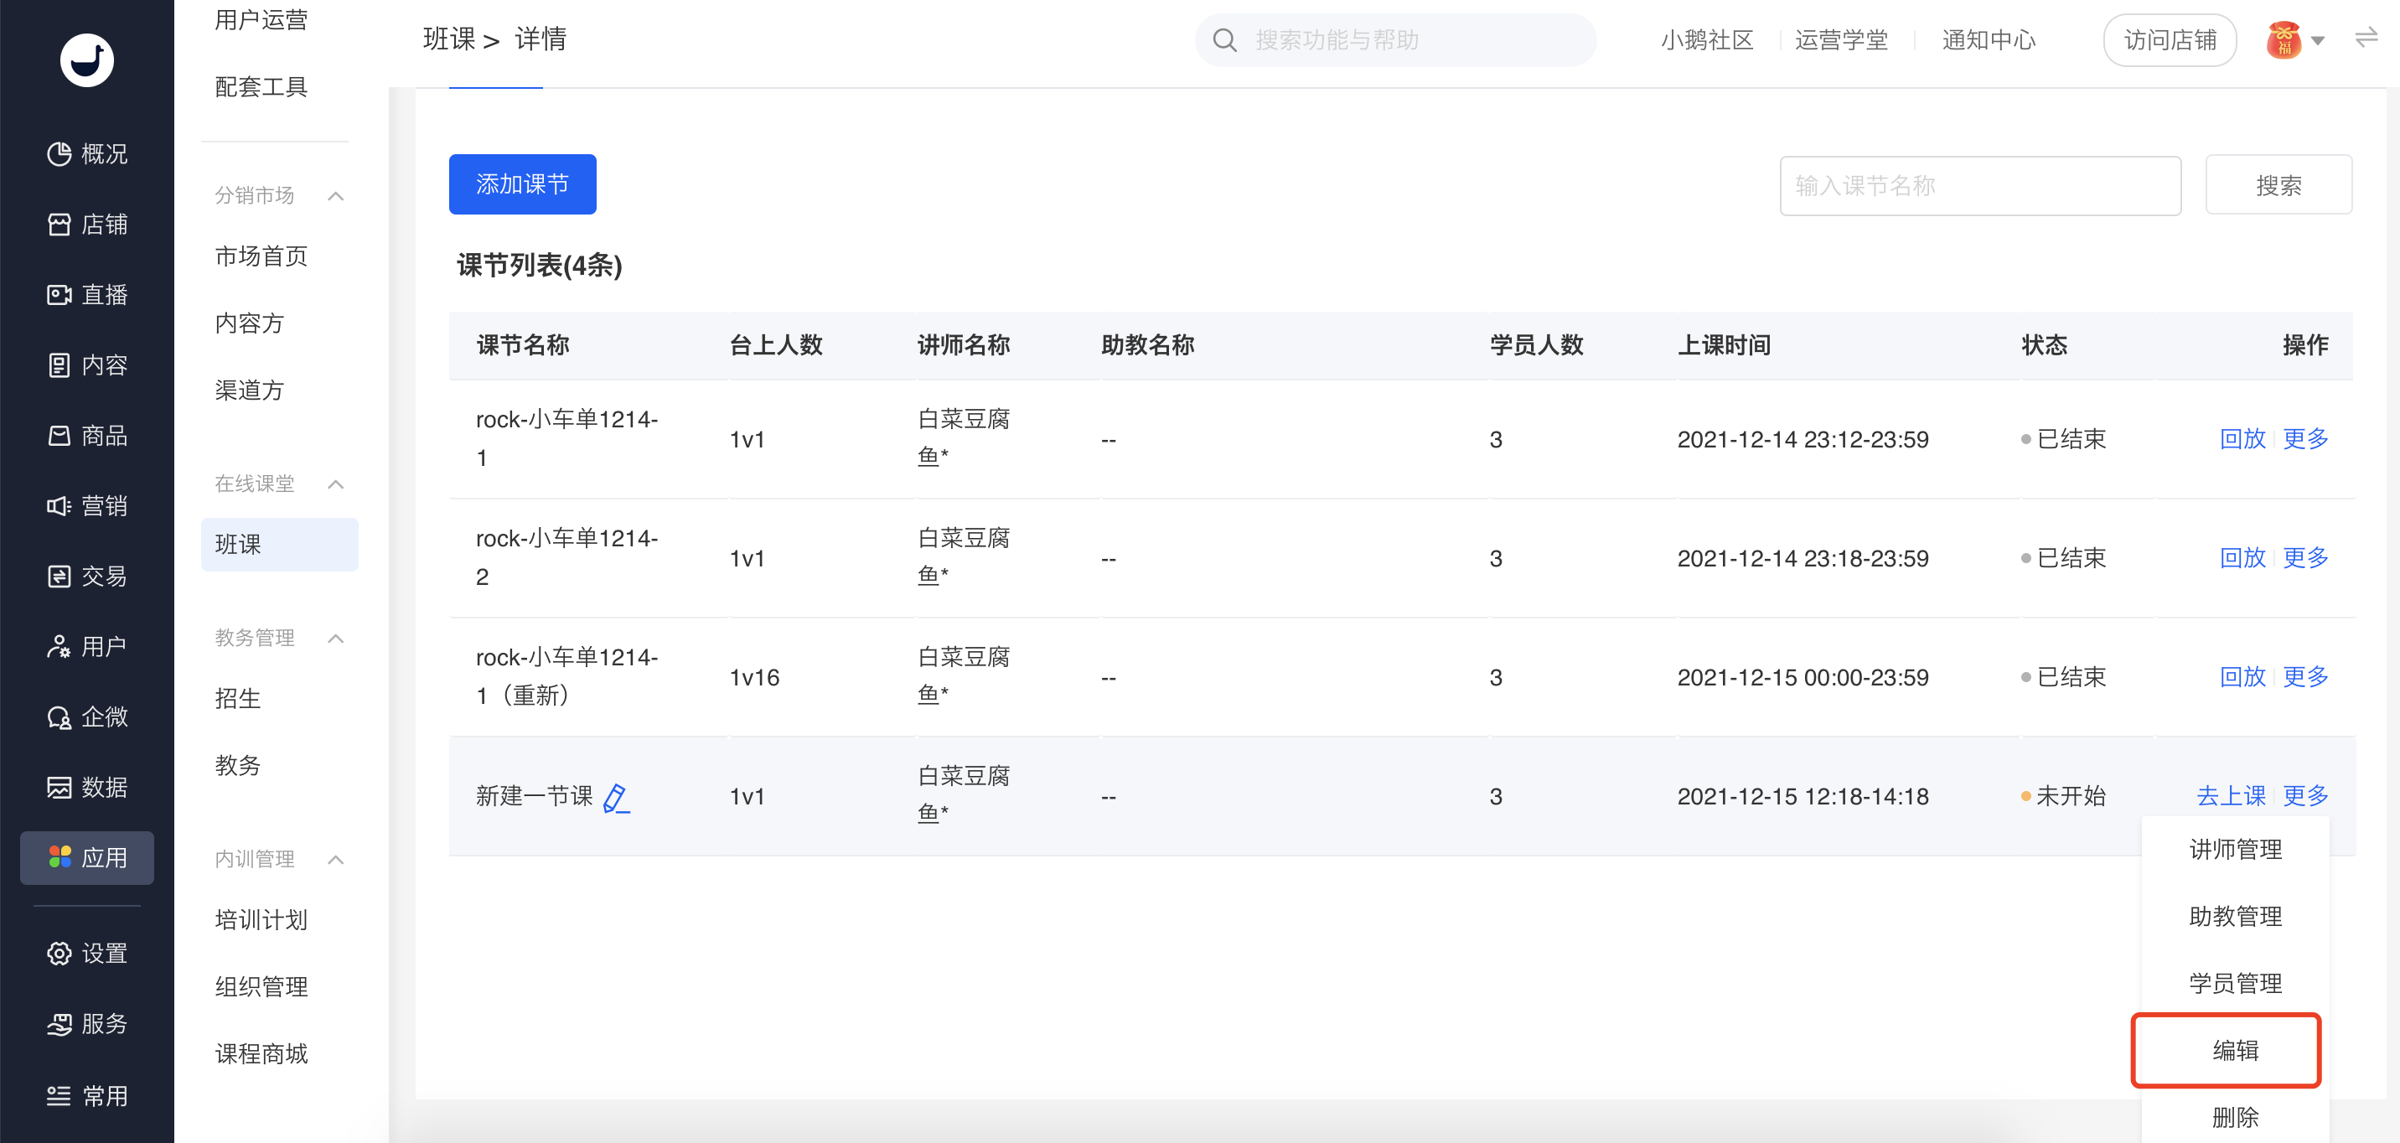Image resolution: width=2400 pixels, height=1143 pixels.
Task: Collapse the 分销市场 section chevron
Action: click(x=336, y=195)
